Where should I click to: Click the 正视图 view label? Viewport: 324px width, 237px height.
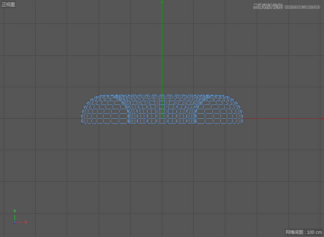(x=8, y=4)
